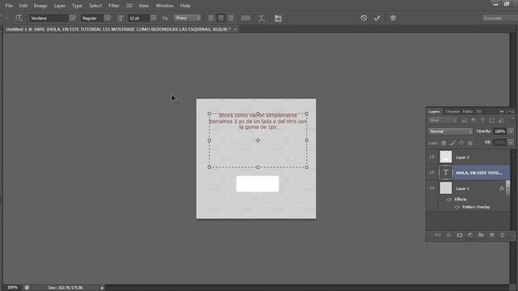Center the text alignment

[221, 18]
